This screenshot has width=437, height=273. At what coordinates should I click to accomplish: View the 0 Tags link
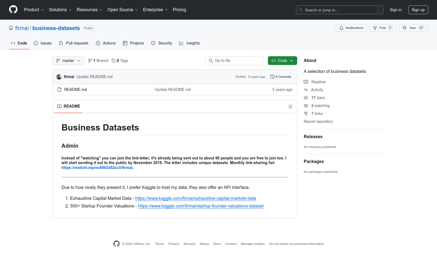(120, 61)
